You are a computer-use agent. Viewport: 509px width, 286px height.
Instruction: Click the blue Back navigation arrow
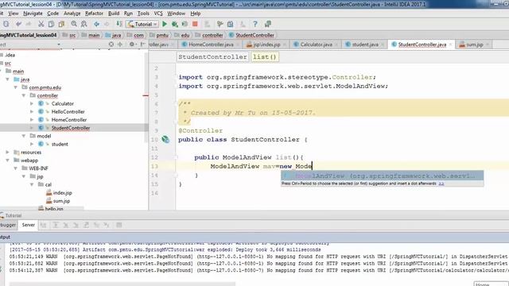(x=97, y=24)
